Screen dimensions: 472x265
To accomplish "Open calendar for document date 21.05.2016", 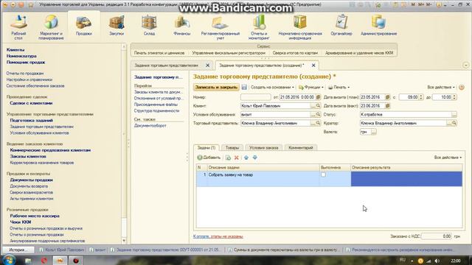I will (x=318, y=97).
